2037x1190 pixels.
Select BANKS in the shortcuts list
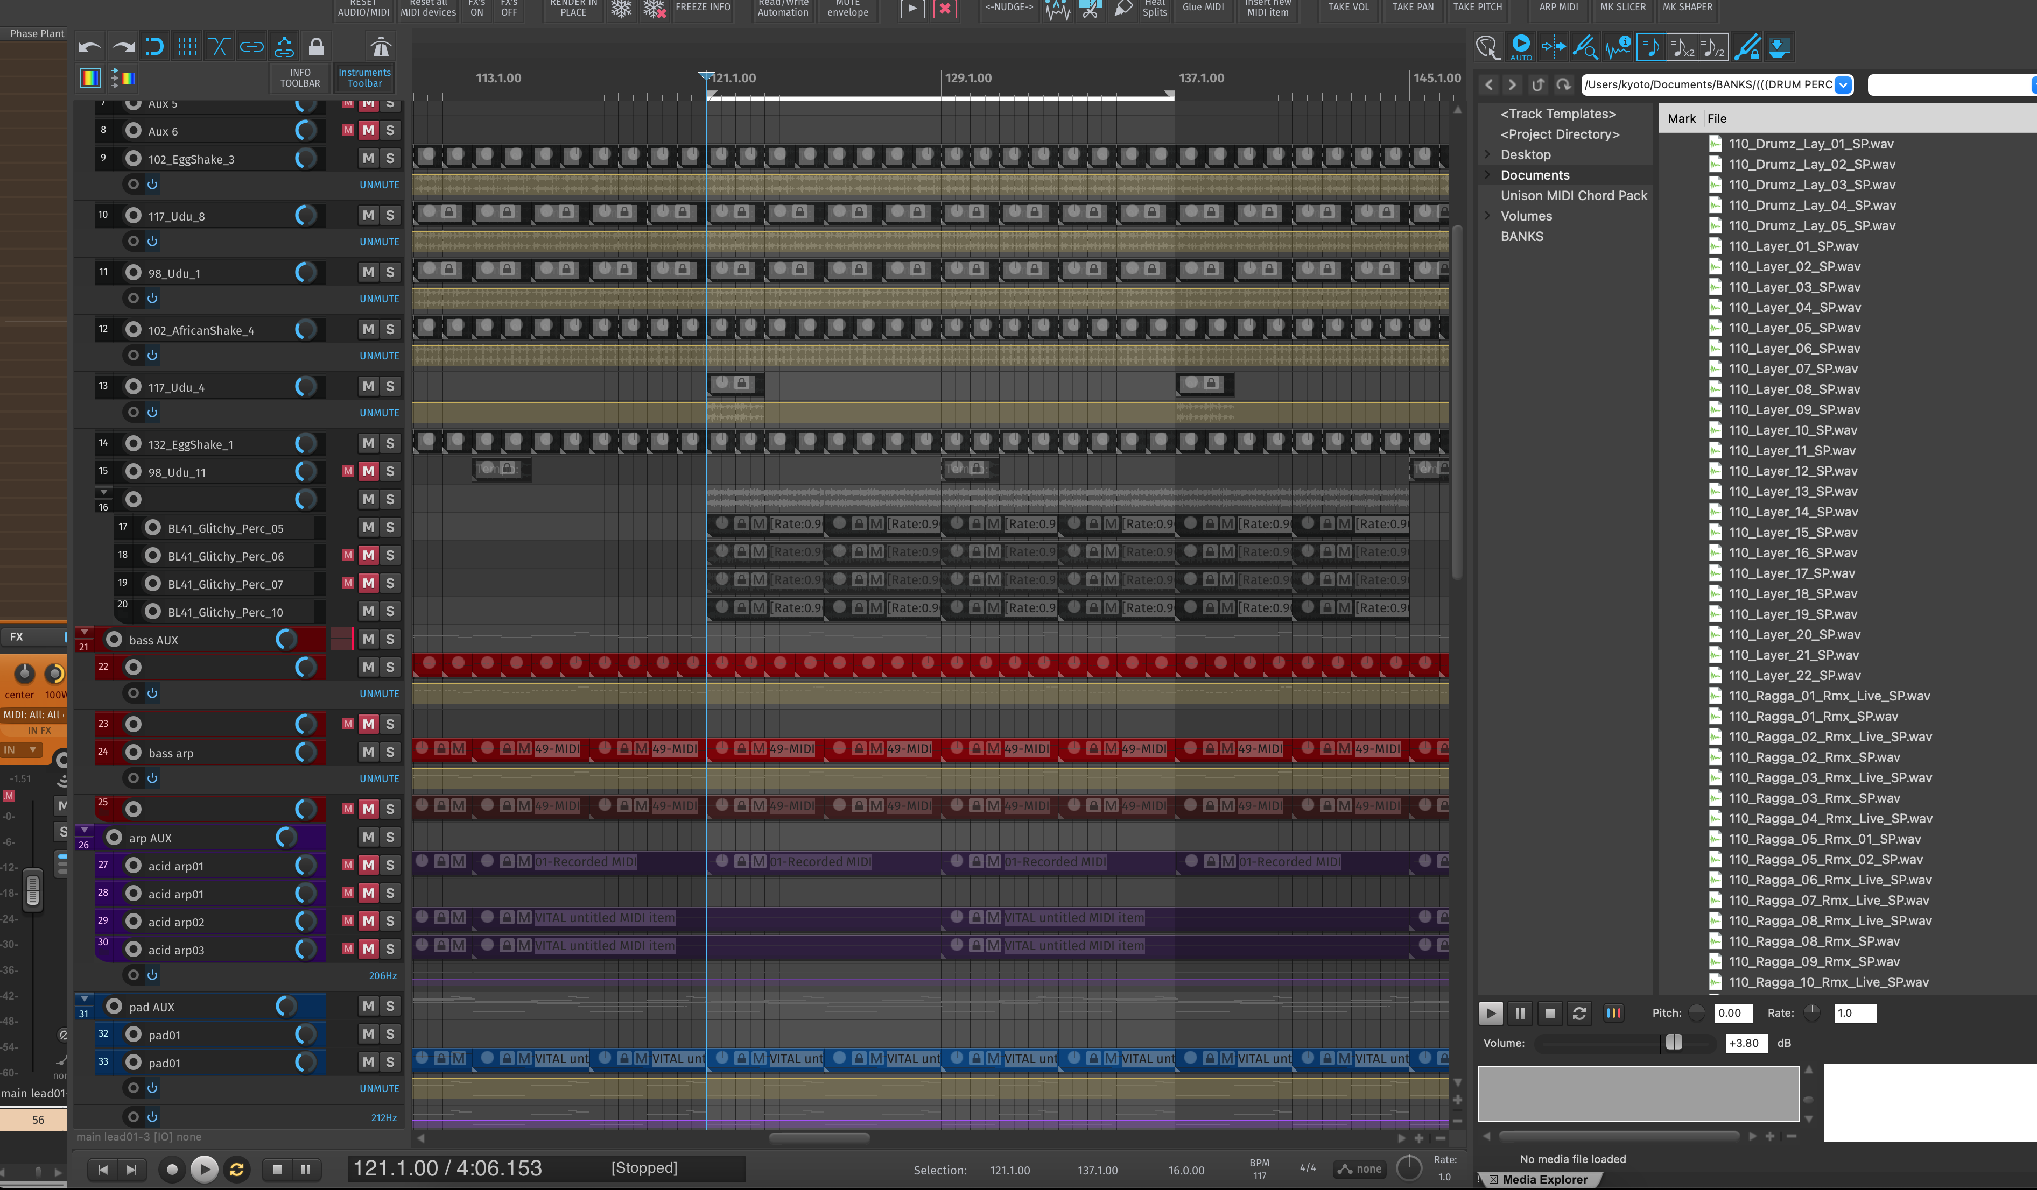(1521, 236)
